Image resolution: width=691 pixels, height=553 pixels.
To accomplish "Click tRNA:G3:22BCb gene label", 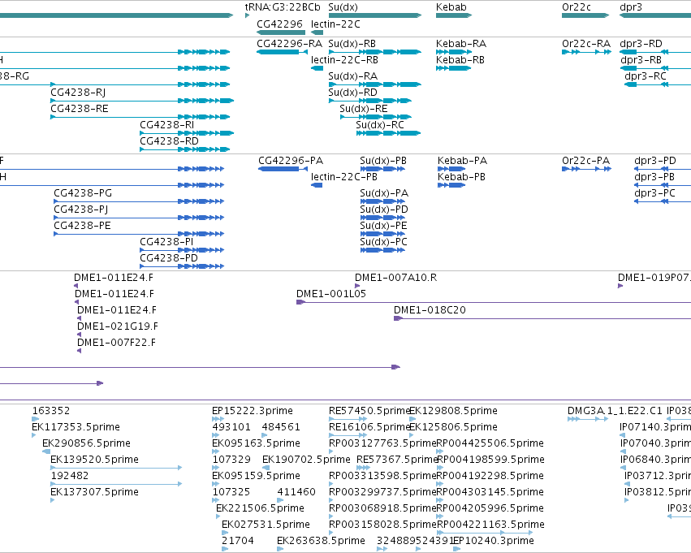I will click(x=283, y=7).
